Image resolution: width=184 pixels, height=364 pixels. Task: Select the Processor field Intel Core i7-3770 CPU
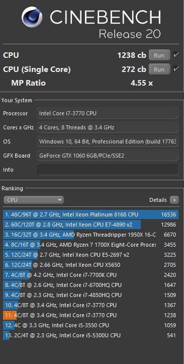108,113
